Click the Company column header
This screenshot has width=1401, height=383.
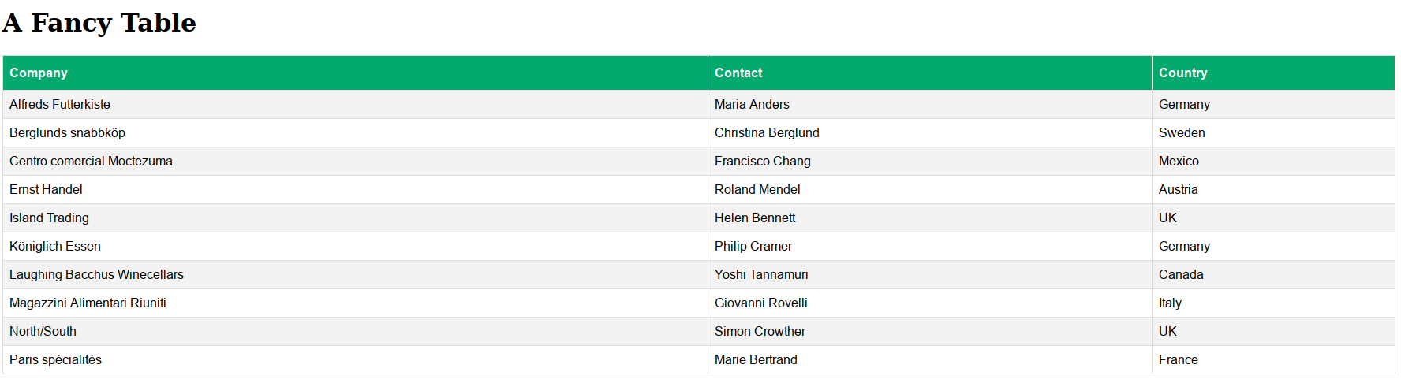pyautogui.click(x=39, y=73)
